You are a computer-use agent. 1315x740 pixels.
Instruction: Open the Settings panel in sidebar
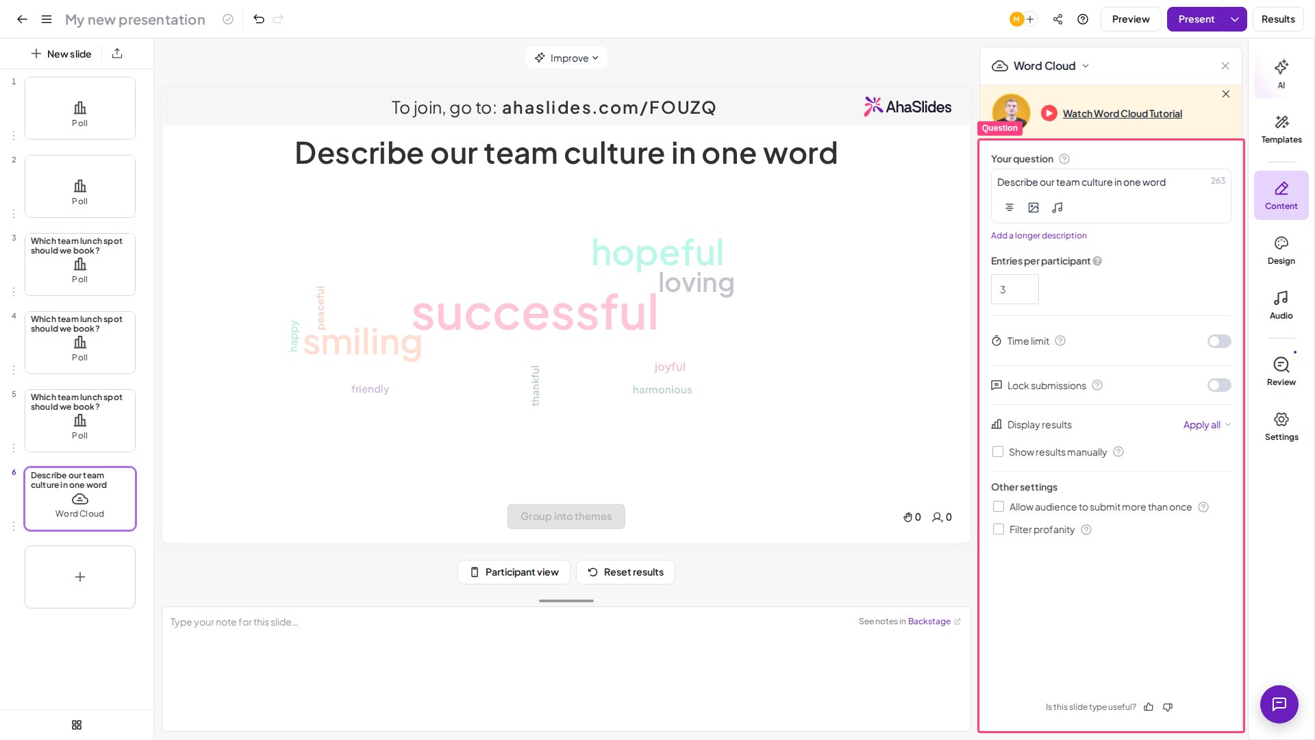tap(1281, 426)
